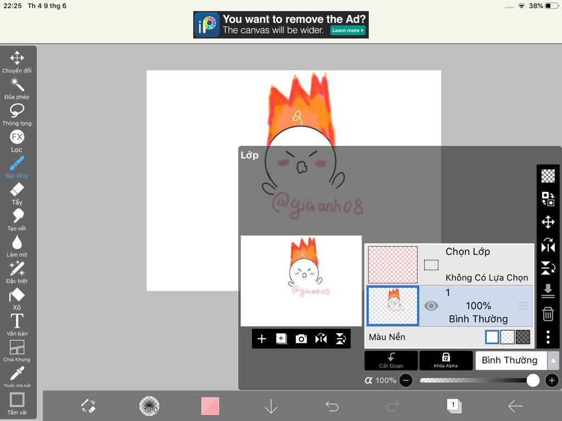Undo the last action

(x=332, y=406)
